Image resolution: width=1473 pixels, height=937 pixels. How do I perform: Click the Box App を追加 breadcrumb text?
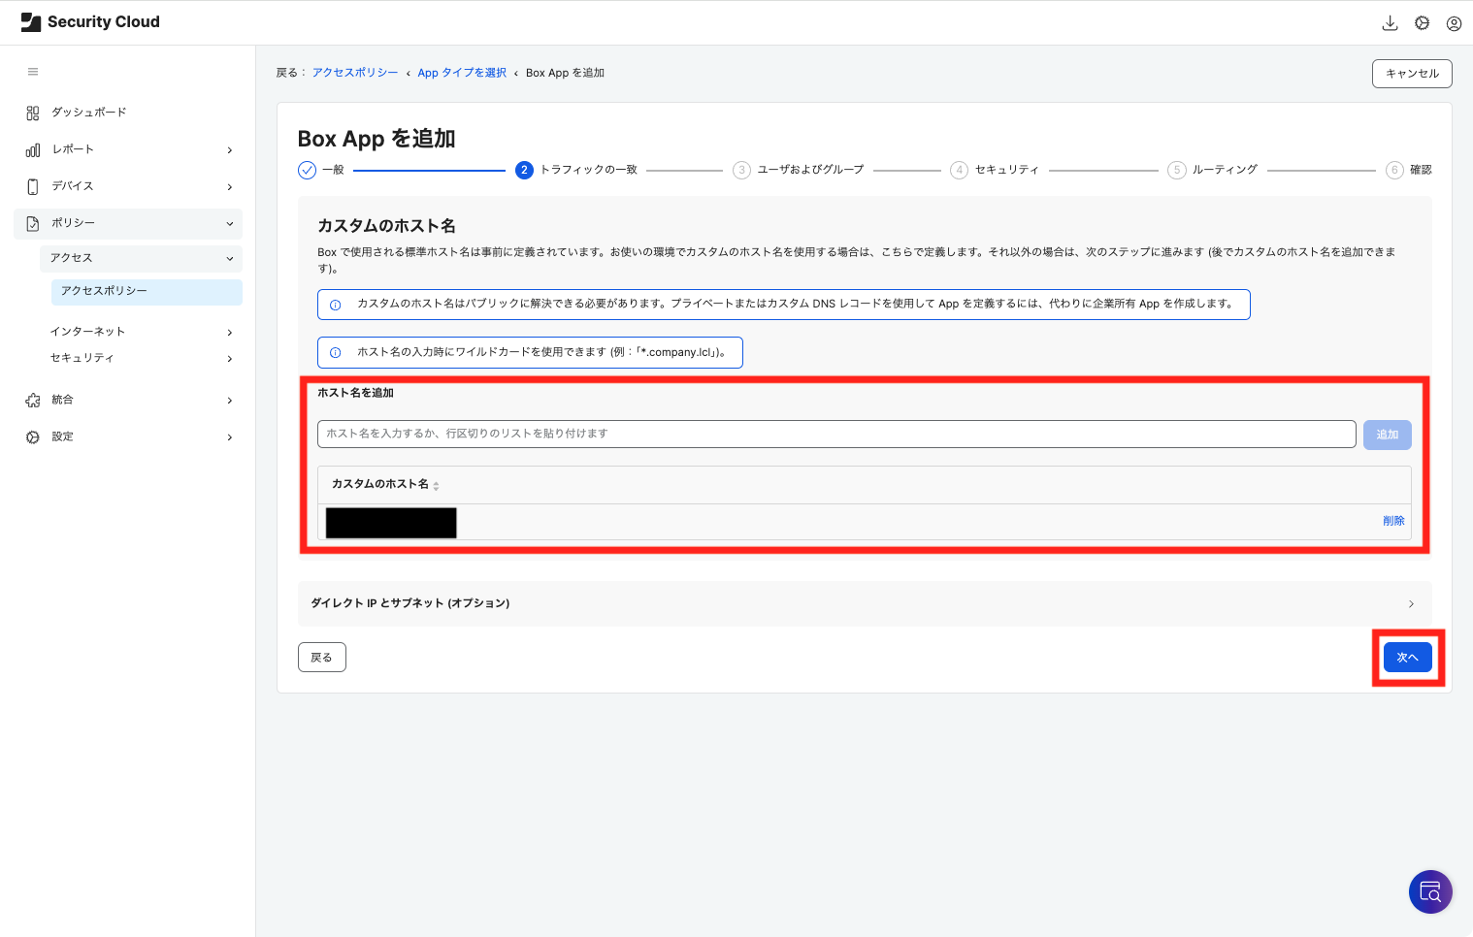(565, 73)
